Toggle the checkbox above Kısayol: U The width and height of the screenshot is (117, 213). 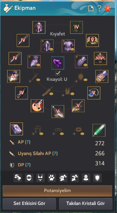[x=58, y=73]
